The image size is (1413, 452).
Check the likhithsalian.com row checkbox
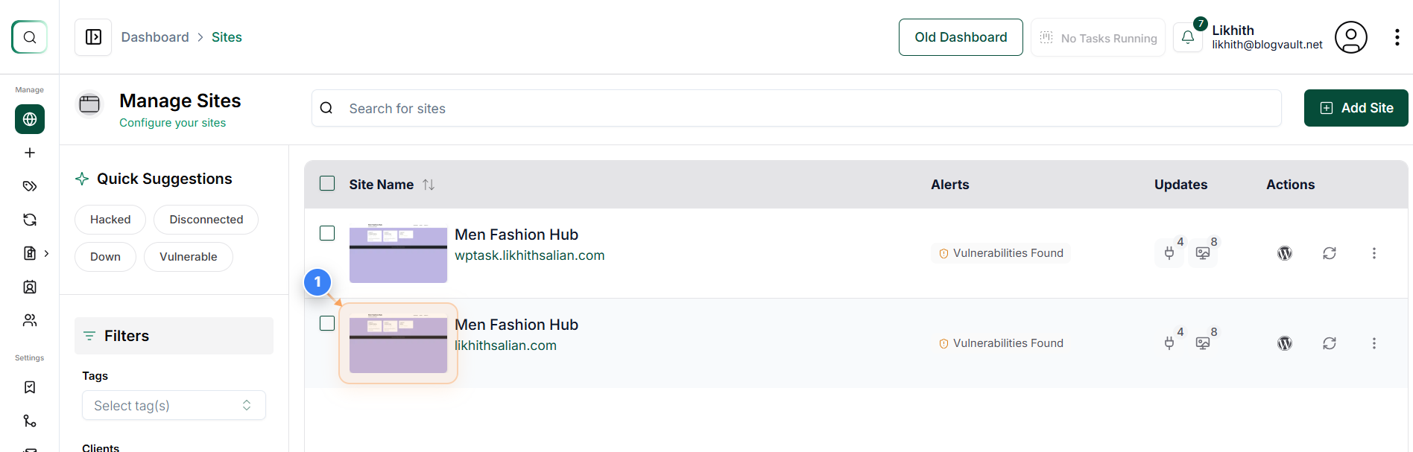[327, 323]
